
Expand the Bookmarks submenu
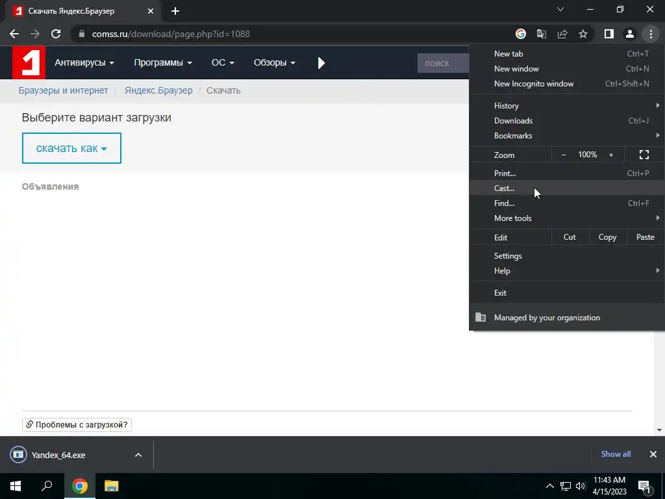click(566, 136)
